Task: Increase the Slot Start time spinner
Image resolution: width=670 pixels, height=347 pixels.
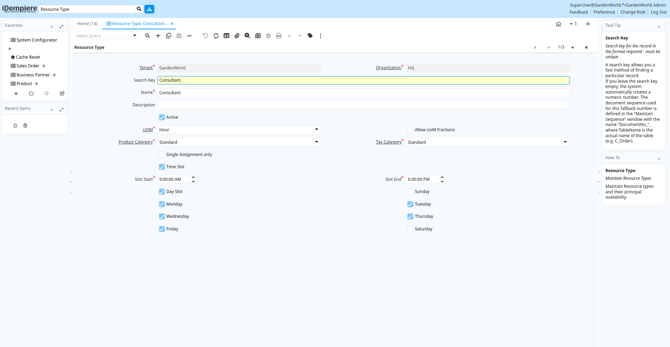Action: (x=194, y=177)
